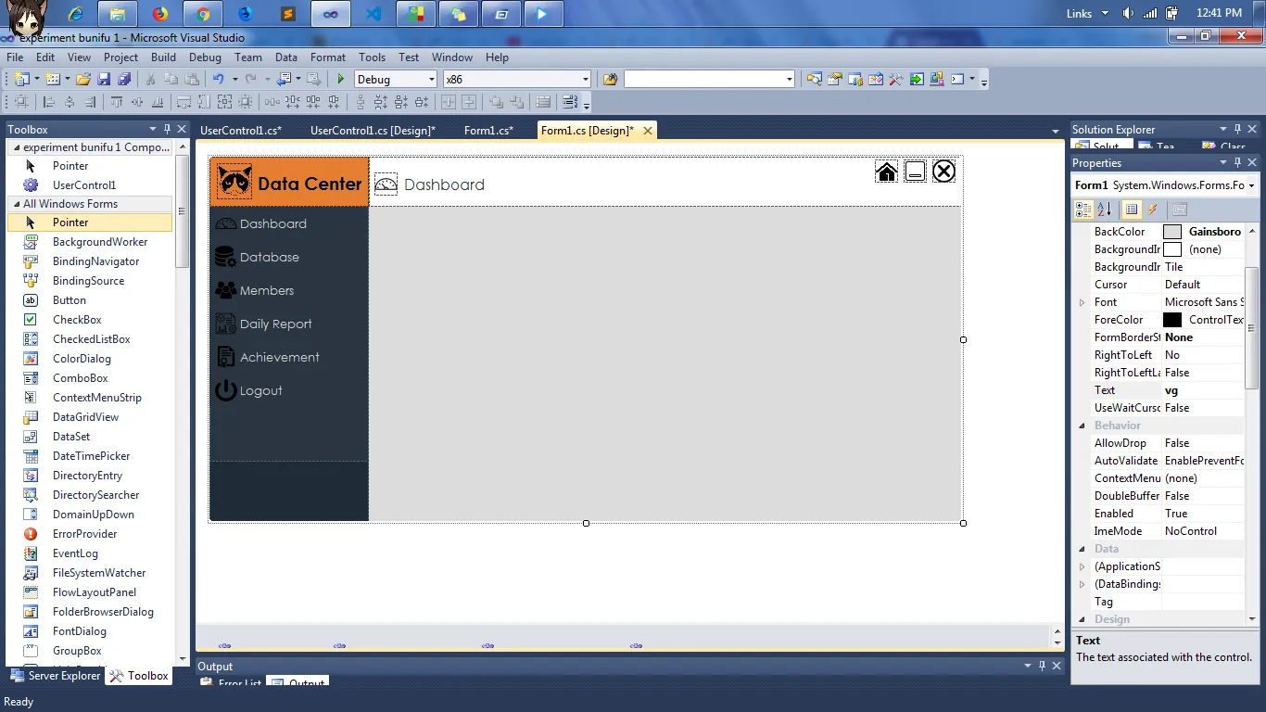Image resolution: width=1266 pixels, height=712 pixels.
Task: Open the active documents dropdown arrow
Action: point(1056,131)
